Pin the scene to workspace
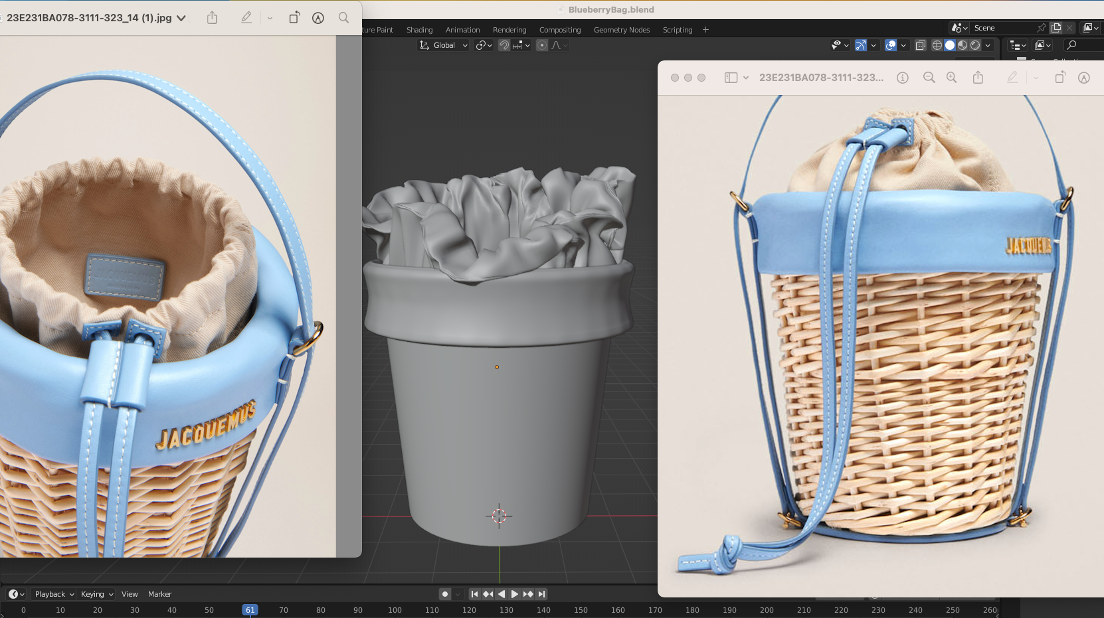This screenshot has height=618, width=1104. point(1042,28)
